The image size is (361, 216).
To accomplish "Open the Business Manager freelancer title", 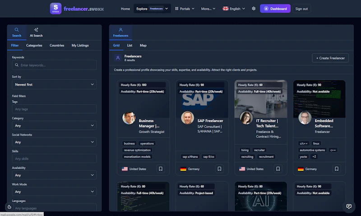I will [149, 123].
